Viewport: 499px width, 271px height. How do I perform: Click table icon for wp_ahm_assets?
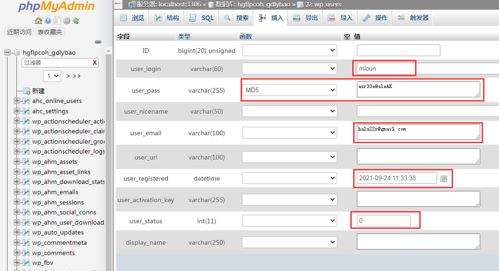point(26,161)
